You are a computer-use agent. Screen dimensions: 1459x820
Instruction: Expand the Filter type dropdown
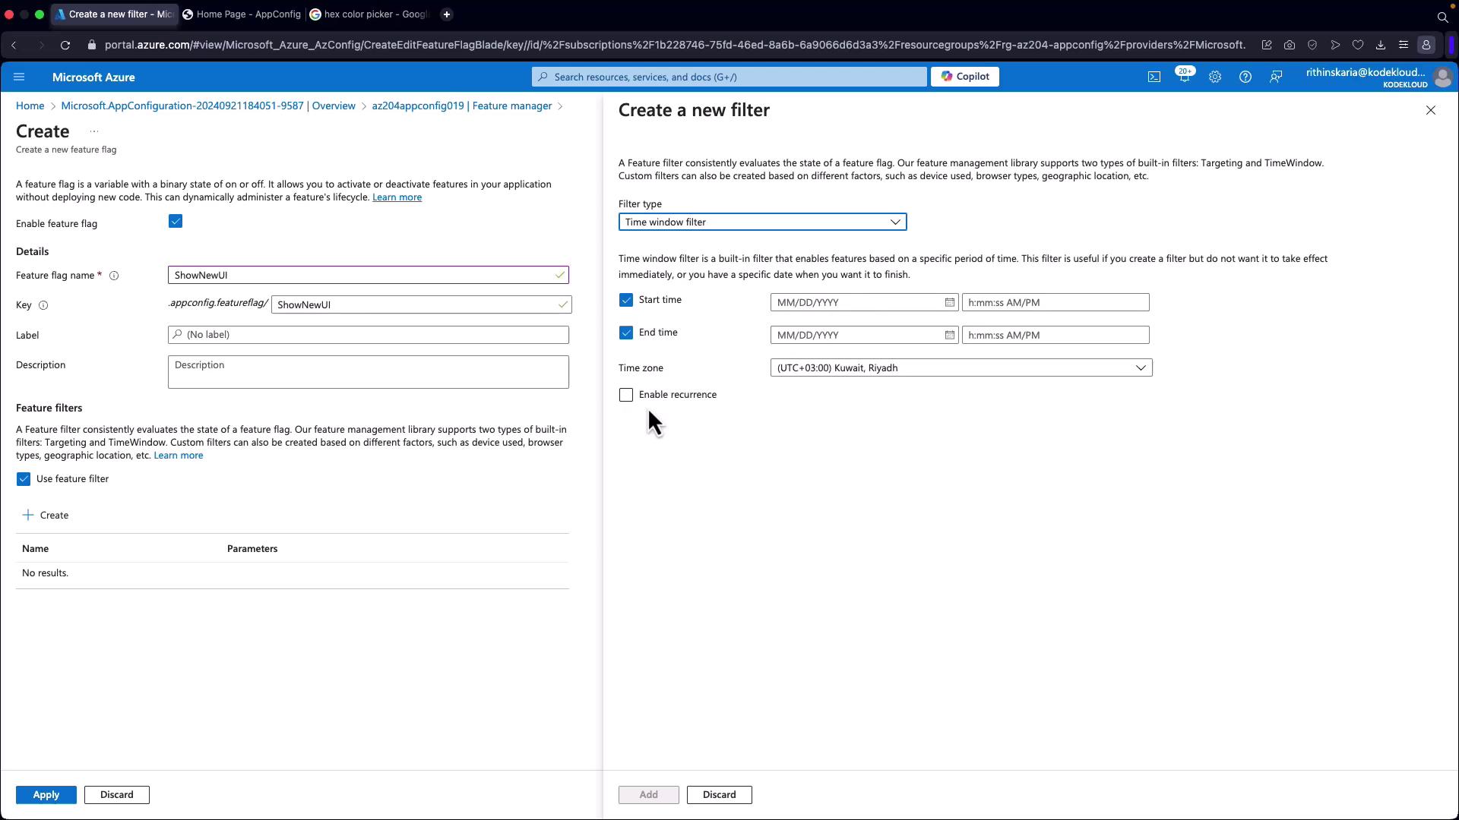(x=761, y=222)
